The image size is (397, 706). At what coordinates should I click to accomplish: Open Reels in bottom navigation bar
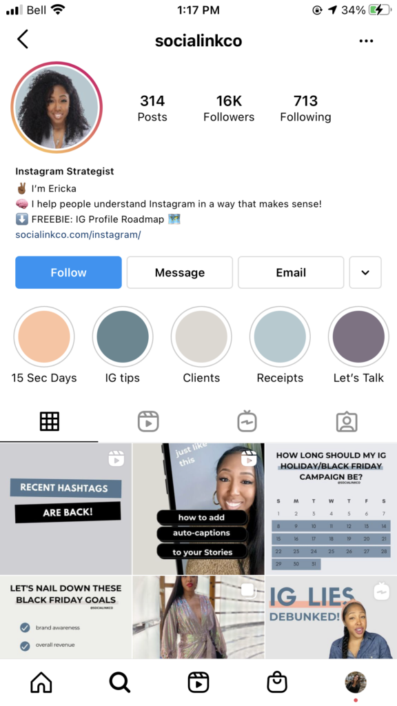pyautogui.click(x=198, y=682)
